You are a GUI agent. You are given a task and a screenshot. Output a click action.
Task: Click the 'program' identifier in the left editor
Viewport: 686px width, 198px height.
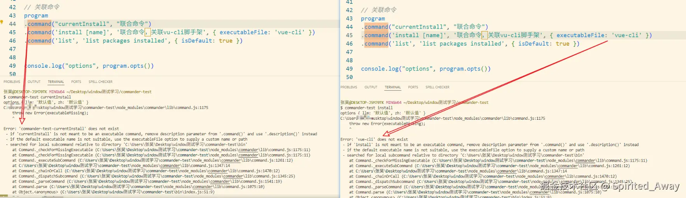(x=36, y=15)
